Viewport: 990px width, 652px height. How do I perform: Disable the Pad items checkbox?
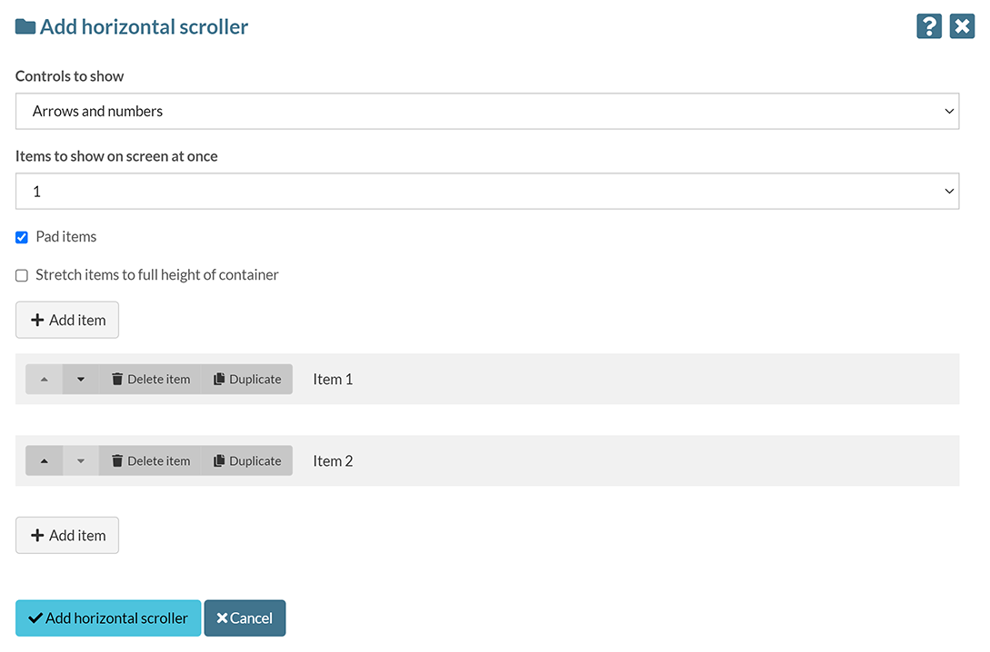point(21,237)
